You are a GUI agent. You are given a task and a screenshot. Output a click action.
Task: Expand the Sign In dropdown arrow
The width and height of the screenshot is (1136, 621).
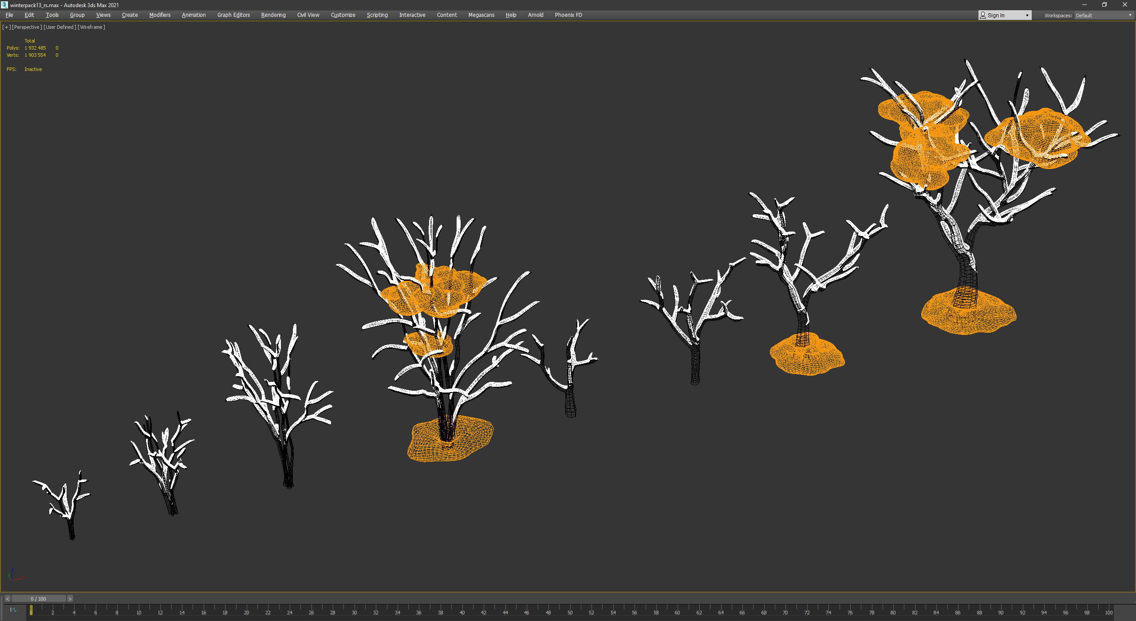1027,16
